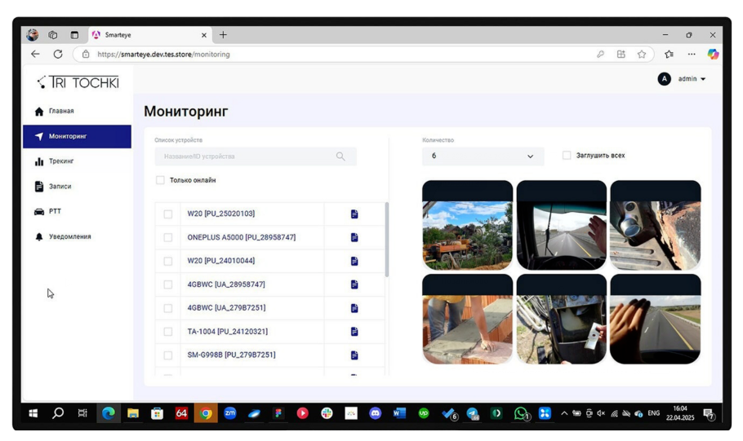Select Мониторинг in sidebar
743x441 pixels.
(x=78, y=136)
